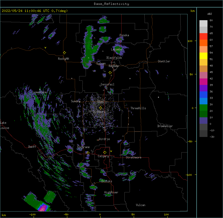The image size is (223, 218).
Task: Select the Didsbury label
Action: (99, 112)
